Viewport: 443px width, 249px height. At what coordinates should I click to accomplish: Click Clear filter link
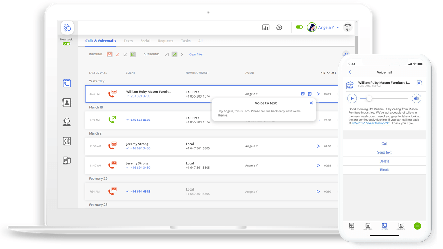coord(196,54)
